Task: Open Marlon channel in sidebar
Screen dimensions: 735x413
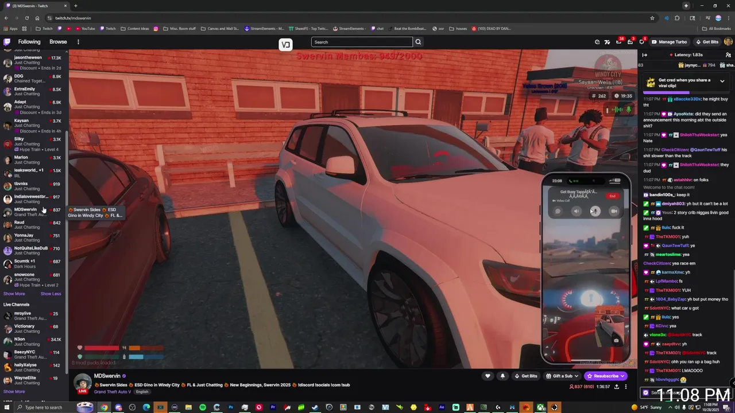Action: click(33, 160)
